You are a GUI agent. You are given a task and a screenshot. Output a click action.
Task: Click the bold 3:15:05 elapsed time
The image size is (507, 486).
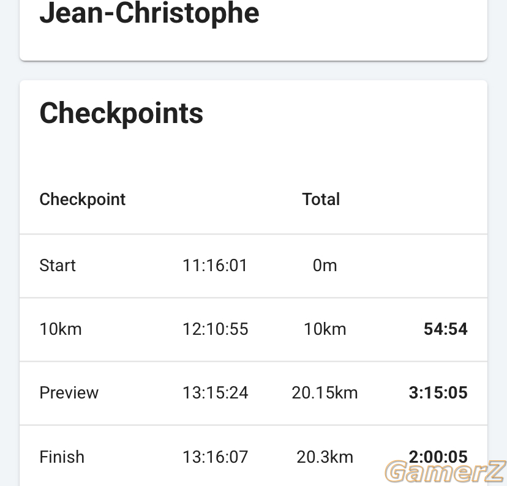(438, 393)
